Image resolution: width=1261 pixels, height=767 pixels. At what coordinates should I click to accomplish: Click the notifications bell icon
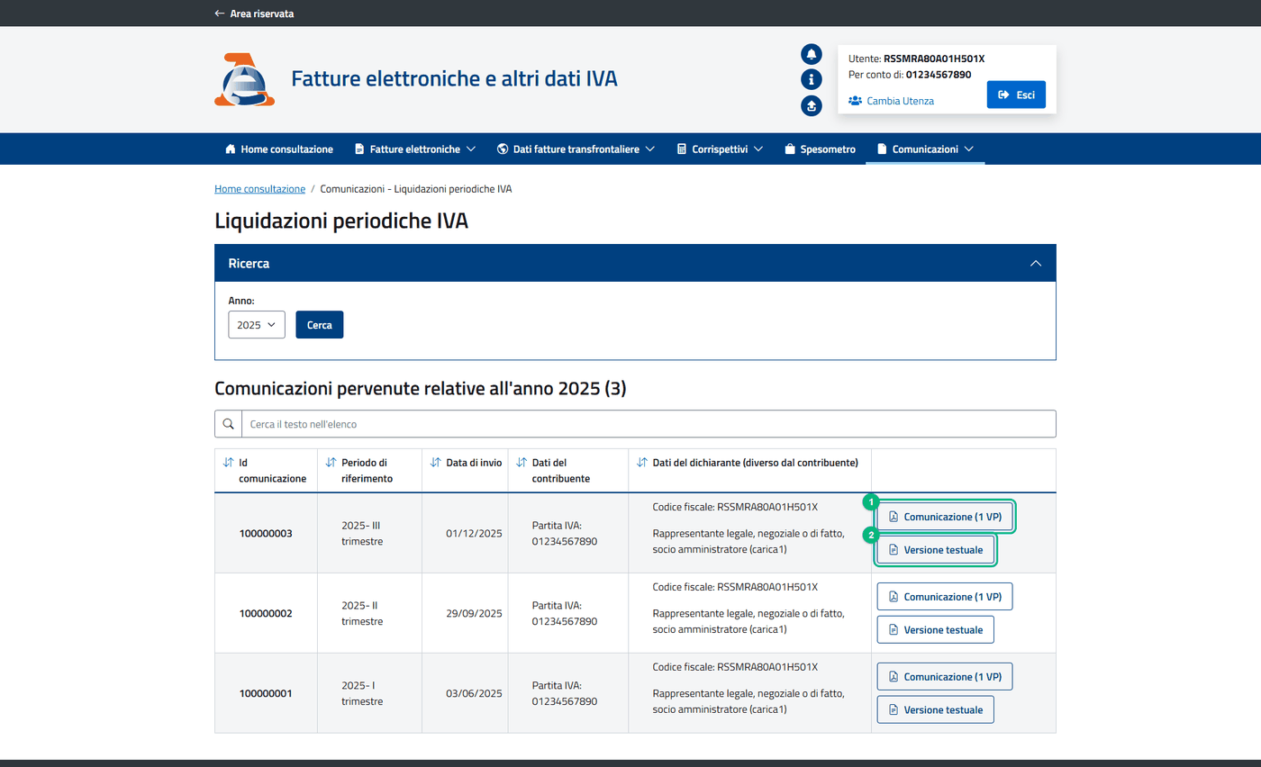pos(811,53)
